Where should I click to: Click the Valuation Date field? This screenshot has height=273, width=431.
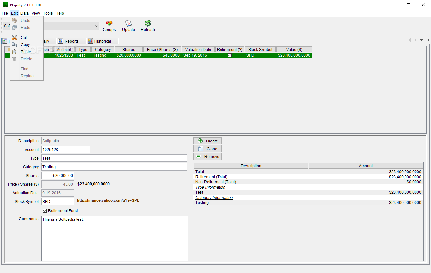(x=58, y=193)
